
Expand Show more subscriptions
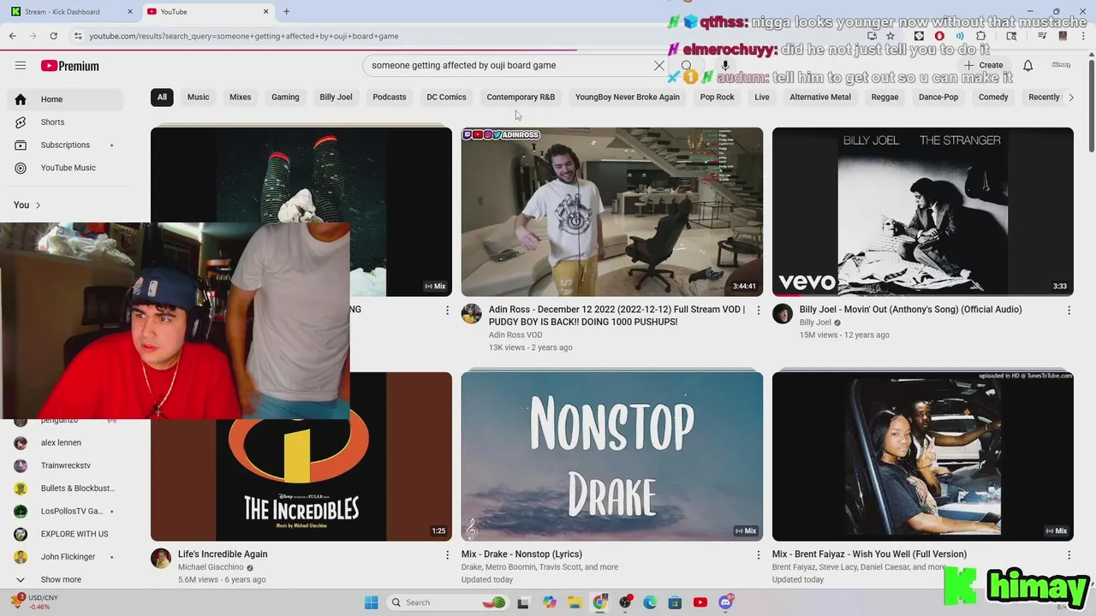tap(61, 579)
